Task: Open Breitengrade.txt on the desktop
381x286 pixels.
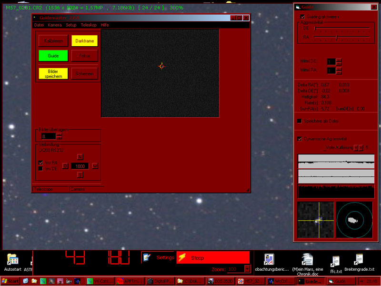Action: click(x=359, y=260)
